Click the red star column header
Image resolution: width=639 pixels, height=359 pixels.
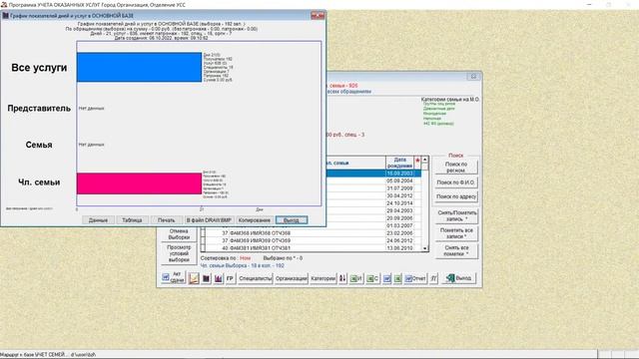[x=417, y=163]
